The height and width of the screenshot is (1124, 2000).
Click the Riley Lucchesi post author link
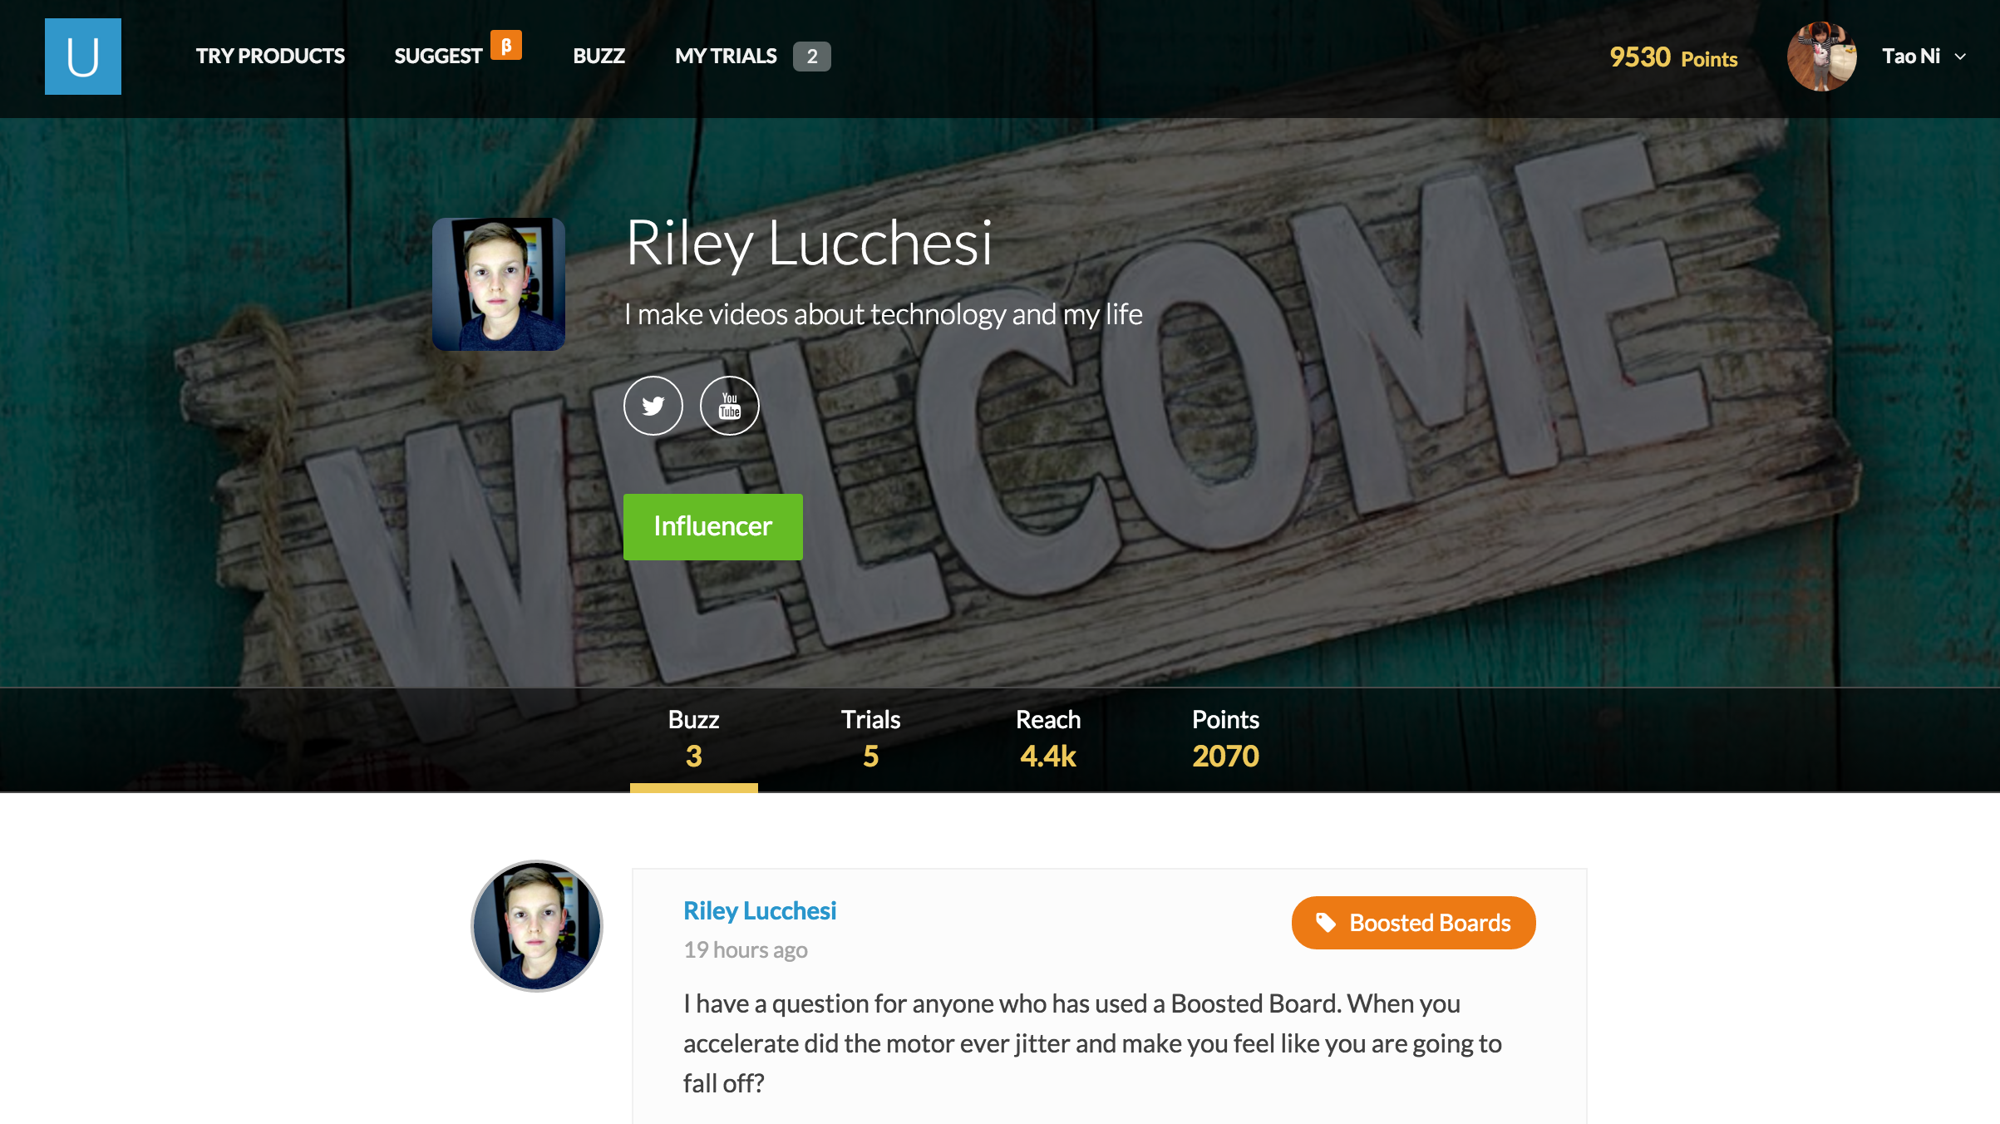tap(760, 911)
